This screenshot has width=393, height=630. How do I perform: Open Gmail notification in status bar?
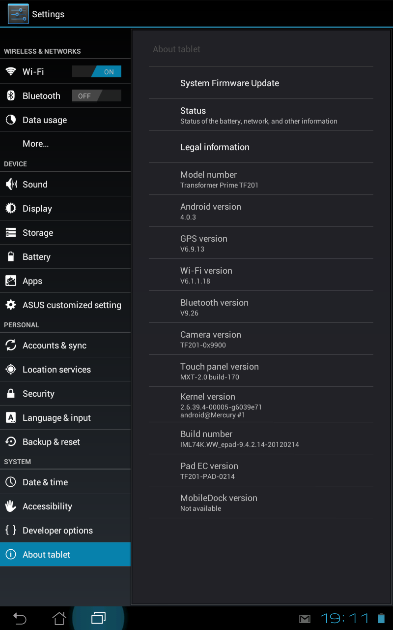tap(305, 619)
